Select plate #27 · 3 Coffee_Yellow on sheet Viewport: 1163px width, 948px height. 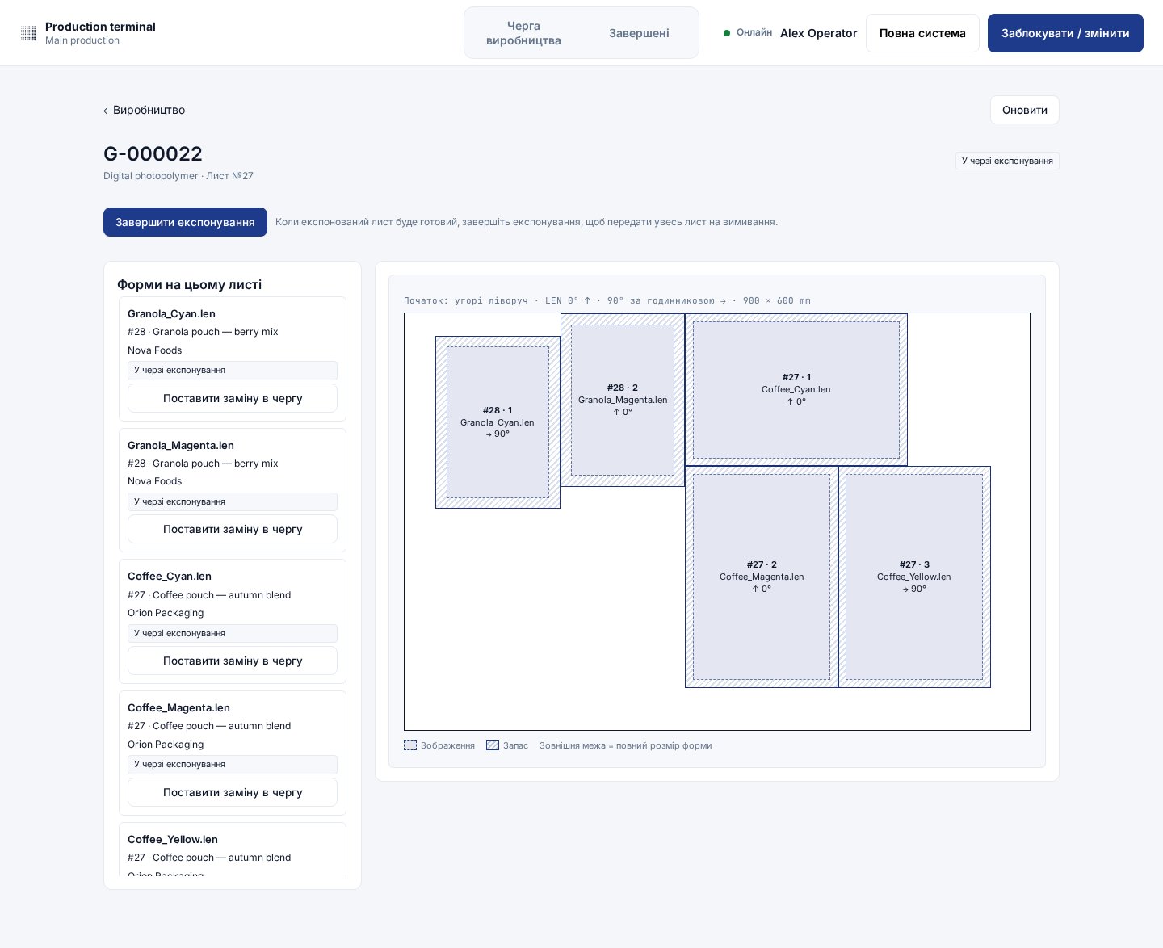click(x=914, y=577)
